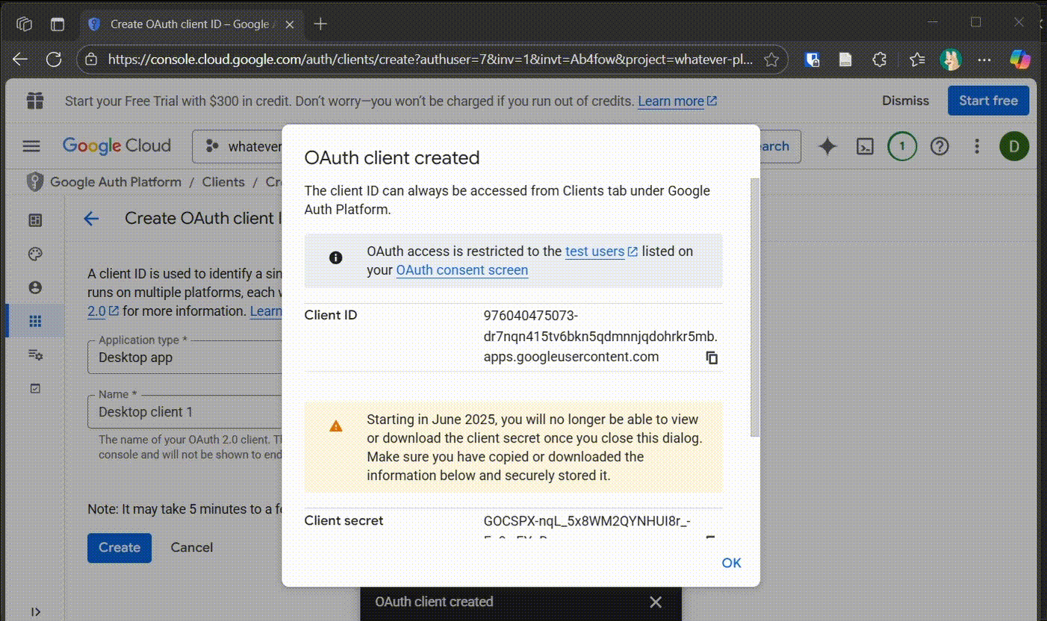The width and height of the screenshot is (1047, 621).
Task: Open the help question mark menu
Action: (939, 146)
